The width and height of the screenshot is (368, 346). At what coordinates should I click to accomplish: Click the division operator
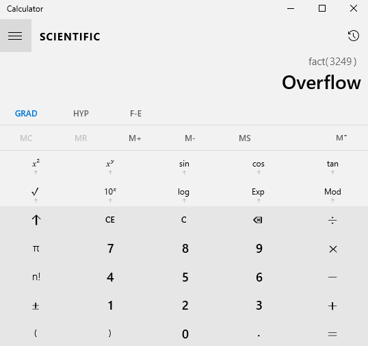pyautogui.click(x=332, y=220)
